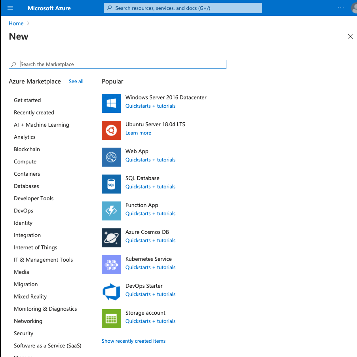Click the Ubuntu Server 18.04 LTS icon
Viewport: 357px width, 357px height.
point(111,130)
